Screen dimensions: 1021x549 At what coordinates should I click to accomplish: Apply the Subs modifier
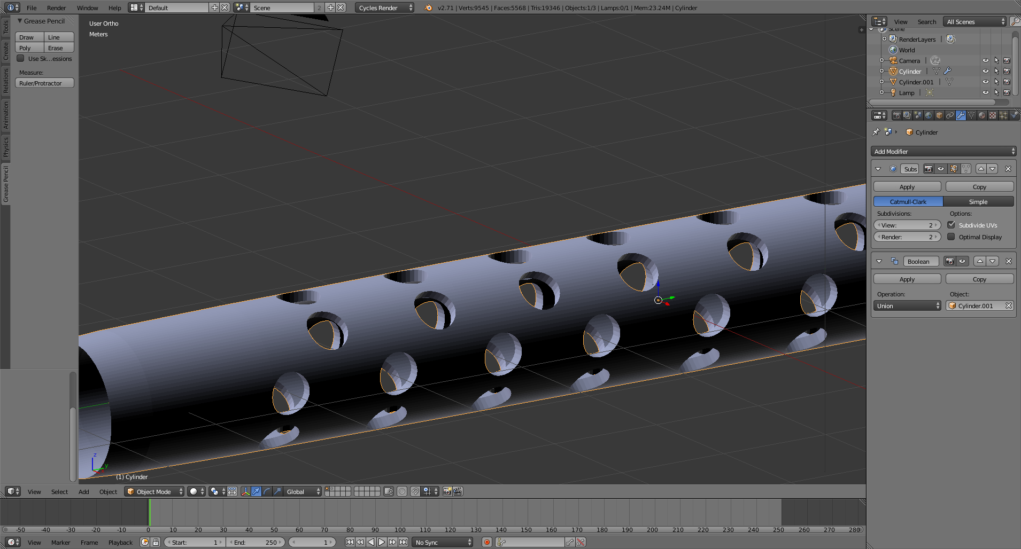(x=907, y=186)
